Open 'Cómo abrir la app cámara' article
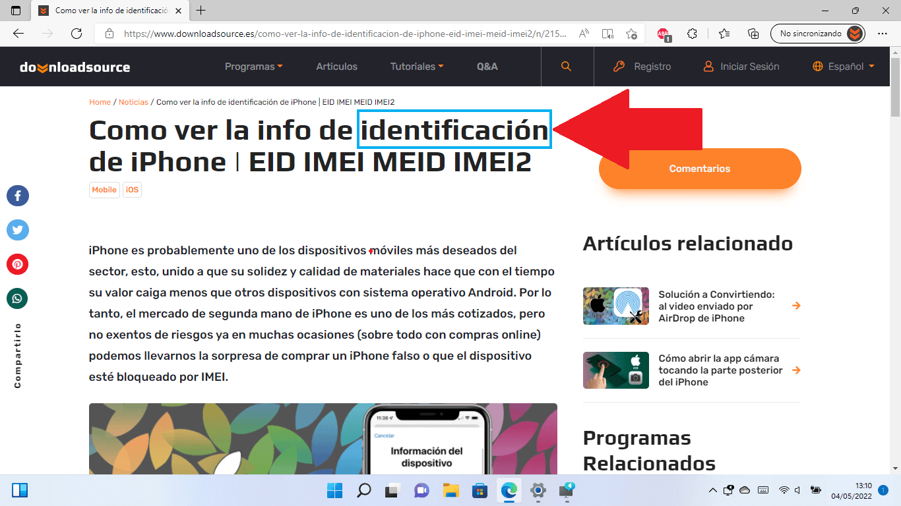Screen dimensions: 901x506 pyautogui.click(x=719, y=370)
